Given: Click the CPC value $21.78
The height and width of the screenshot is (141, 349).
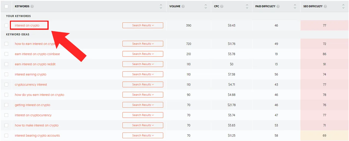Looking at the screenshot, I should 232,105.
